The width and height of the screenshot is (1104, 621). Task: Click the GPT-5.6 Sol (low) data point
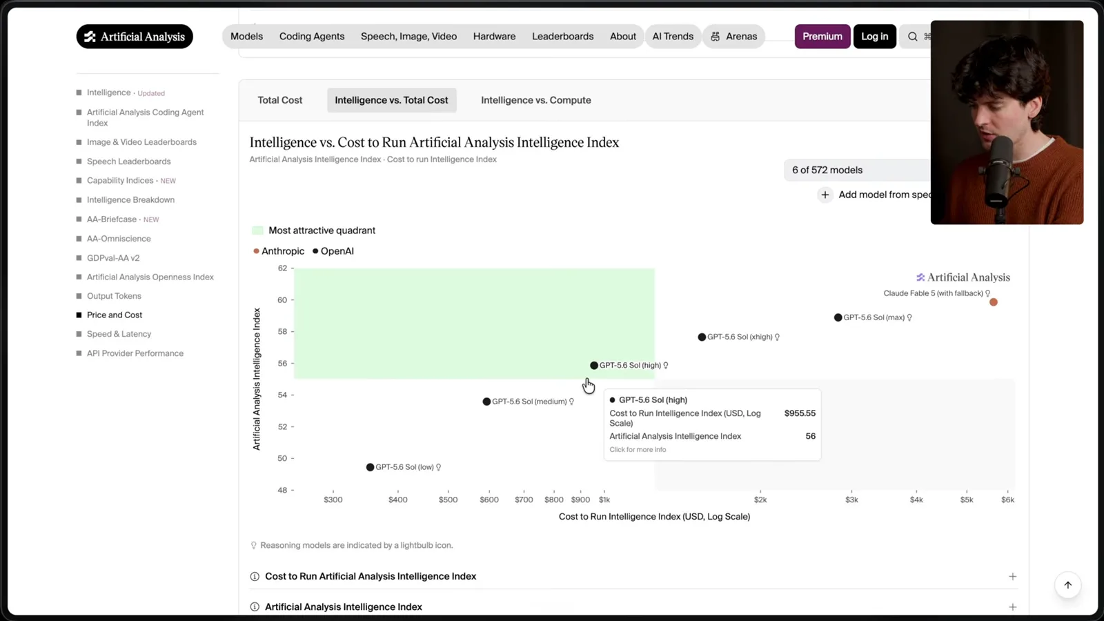370,467
